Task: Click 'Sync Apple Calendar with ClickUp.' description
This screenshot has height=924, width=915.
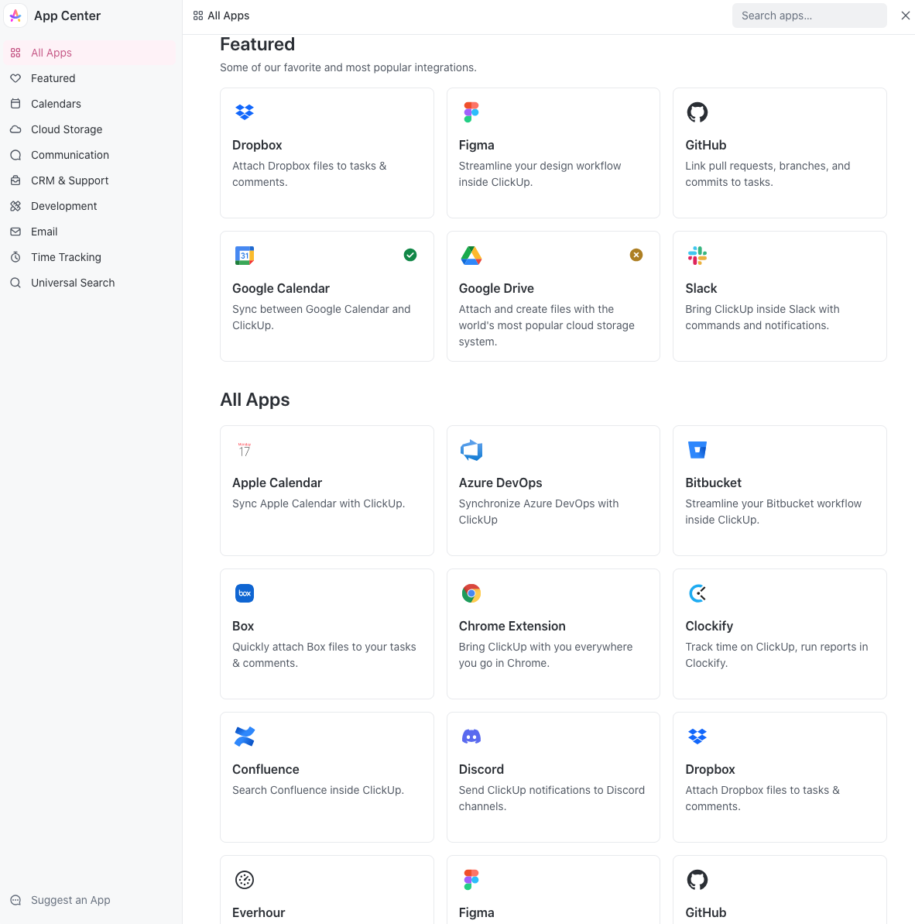Action: pos(318,503)
